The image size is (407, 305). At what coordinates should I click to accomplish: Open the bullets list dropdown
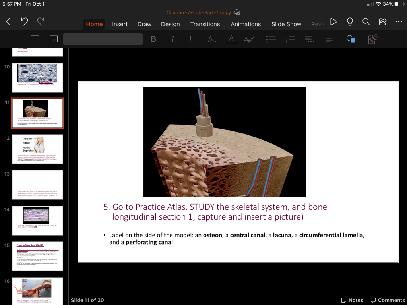271,39
